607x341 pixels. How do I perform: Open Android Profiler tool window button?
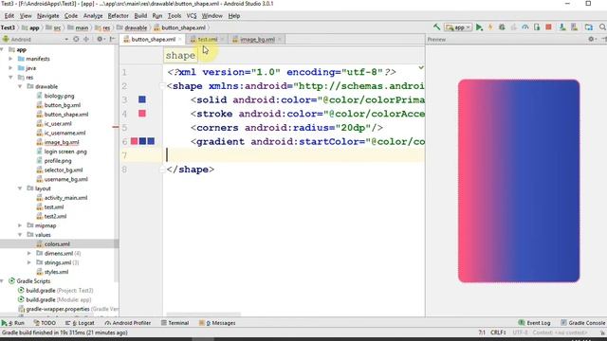point(128,323)
